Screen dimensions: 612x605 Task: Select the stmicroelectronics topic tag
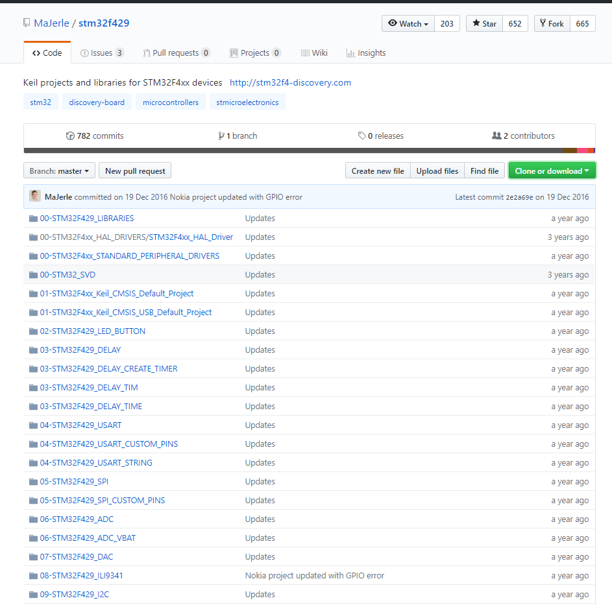247,102
